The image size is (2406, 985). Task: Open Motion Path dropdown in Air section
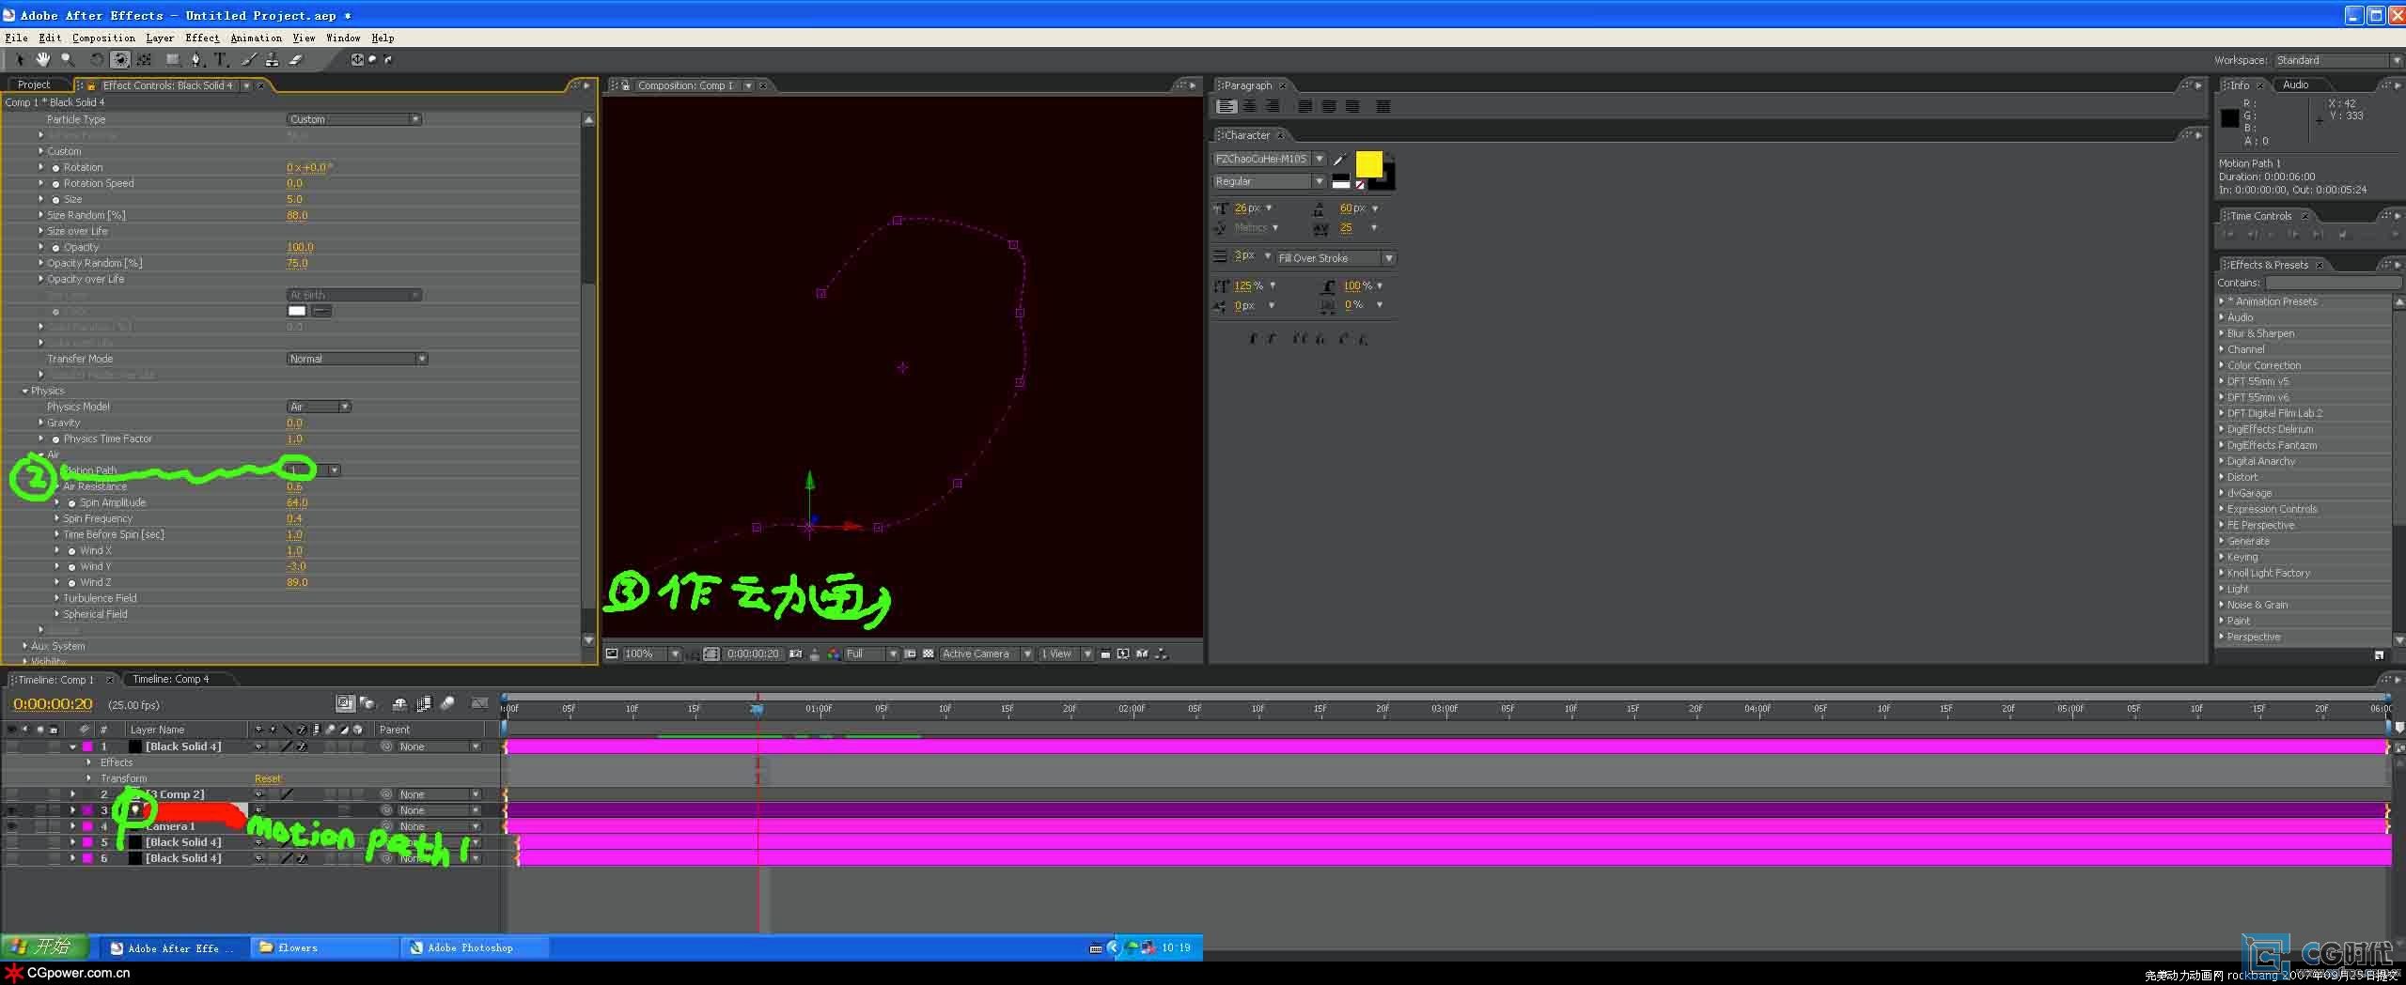[x=314, y=470]
